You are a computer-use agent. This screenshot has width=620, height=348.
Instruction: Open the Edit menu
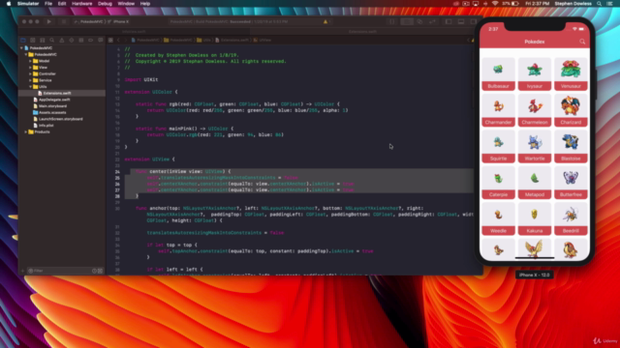62,4
